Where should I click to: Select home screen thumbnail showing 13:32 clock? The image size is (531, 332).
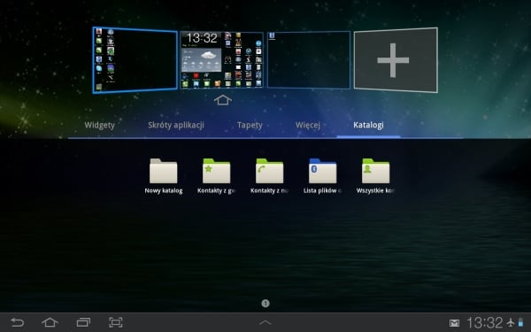[x=222, y=60]
